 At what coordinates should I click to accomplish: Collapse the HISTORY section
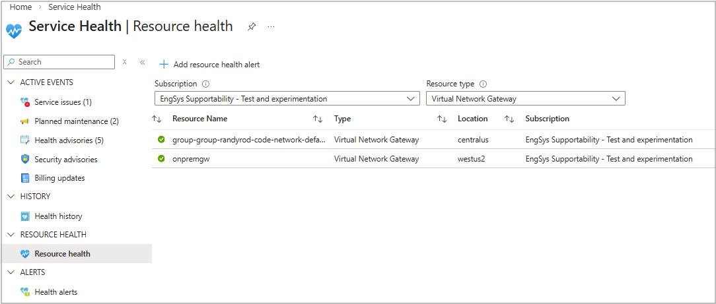pos(11,197)
